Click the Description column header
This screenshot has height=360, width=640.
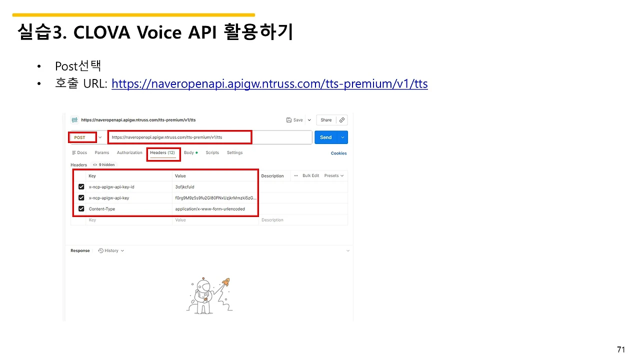(x=272, y=176)
